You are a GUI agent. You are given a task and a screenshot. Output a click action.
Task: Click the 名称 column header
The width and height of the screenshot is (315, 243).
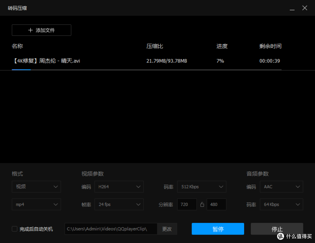17,46
